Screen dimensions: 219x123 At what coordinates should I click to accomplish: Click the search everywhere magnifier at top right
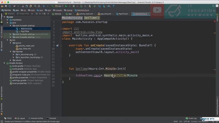click(x=213, y=6)
